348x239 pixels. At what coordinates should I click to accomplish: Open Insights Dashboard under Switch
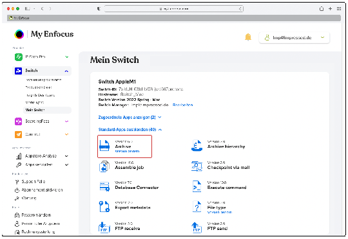click(x=41, y=95)
